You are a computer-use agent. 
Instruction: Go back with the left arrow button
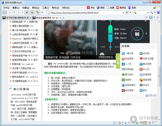[x=10, y=12]
